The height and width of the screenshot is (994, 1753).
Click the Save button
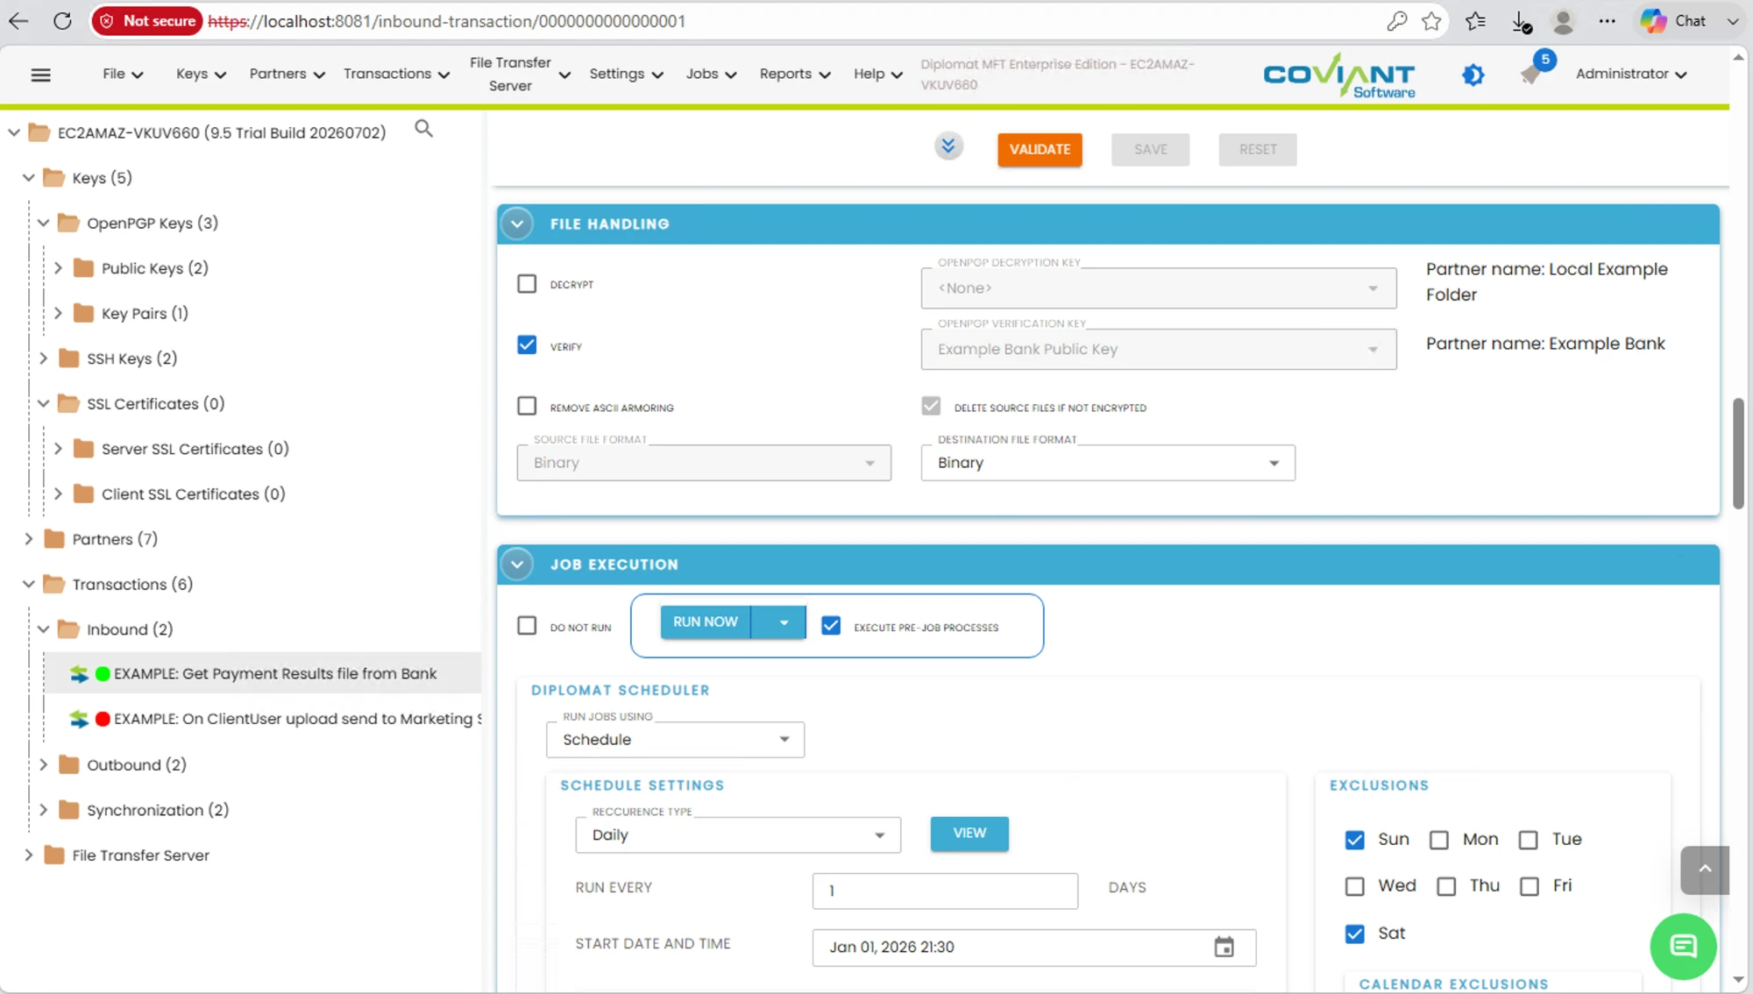point(1150,149)
